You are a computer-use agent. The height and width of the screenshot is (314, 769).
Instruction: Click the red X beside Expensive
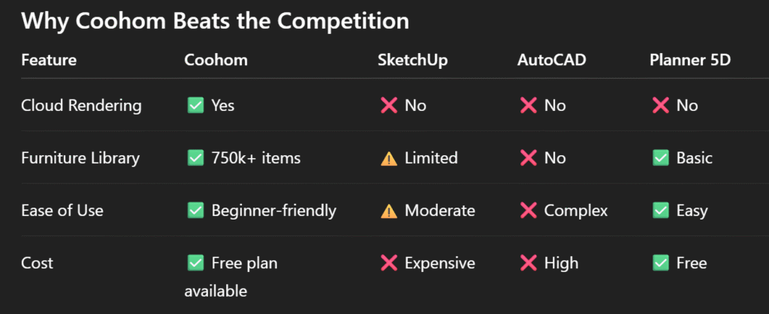coord(389,264)
